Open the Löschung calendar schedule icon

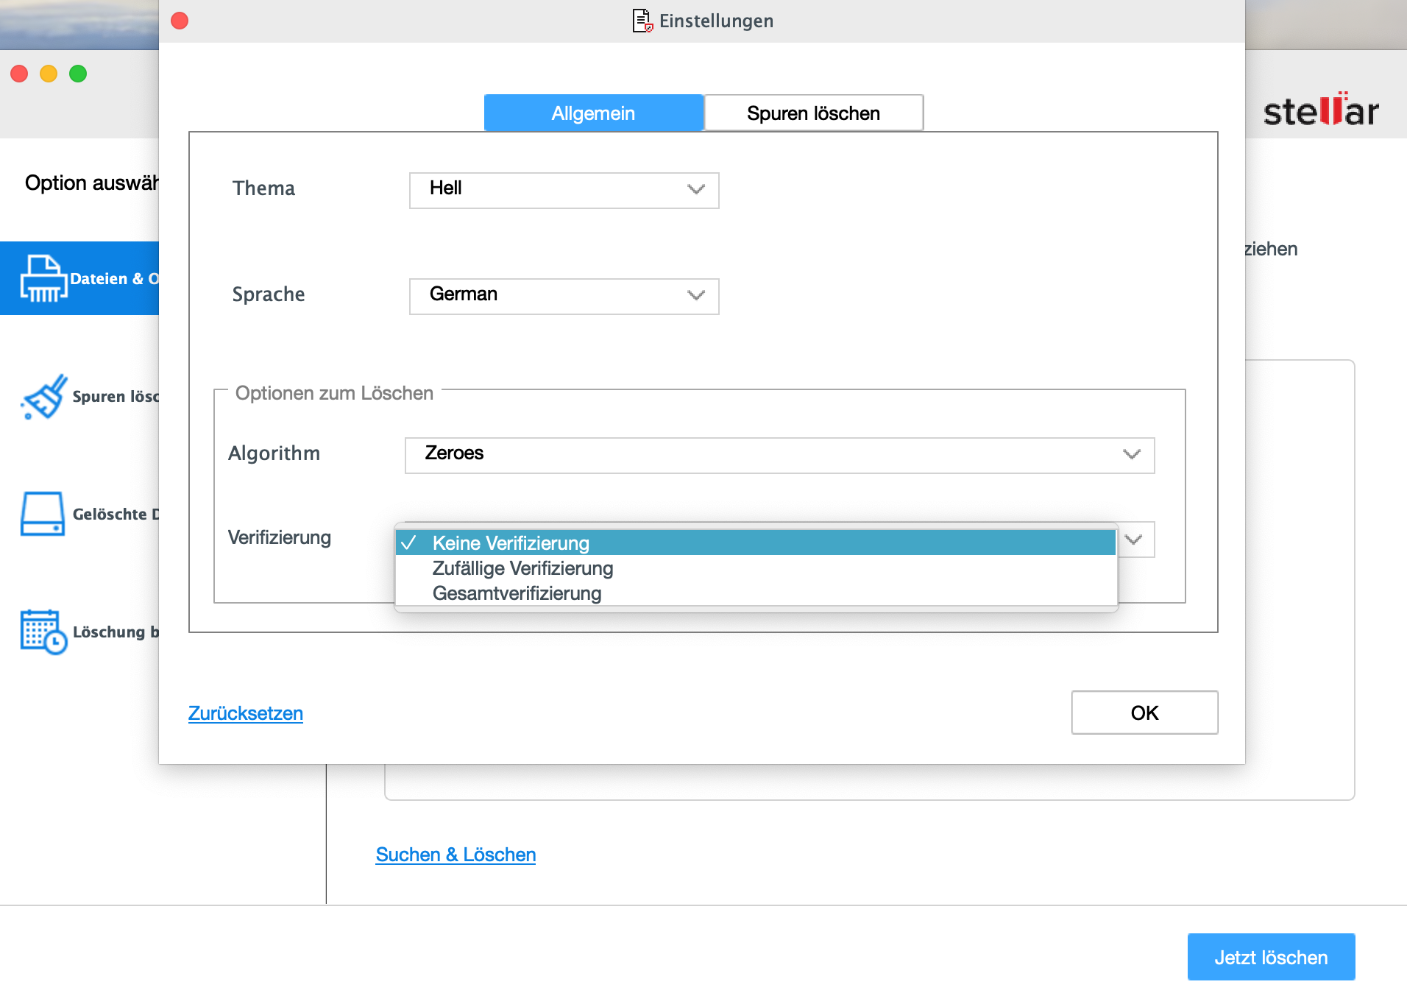click(44, 632)
